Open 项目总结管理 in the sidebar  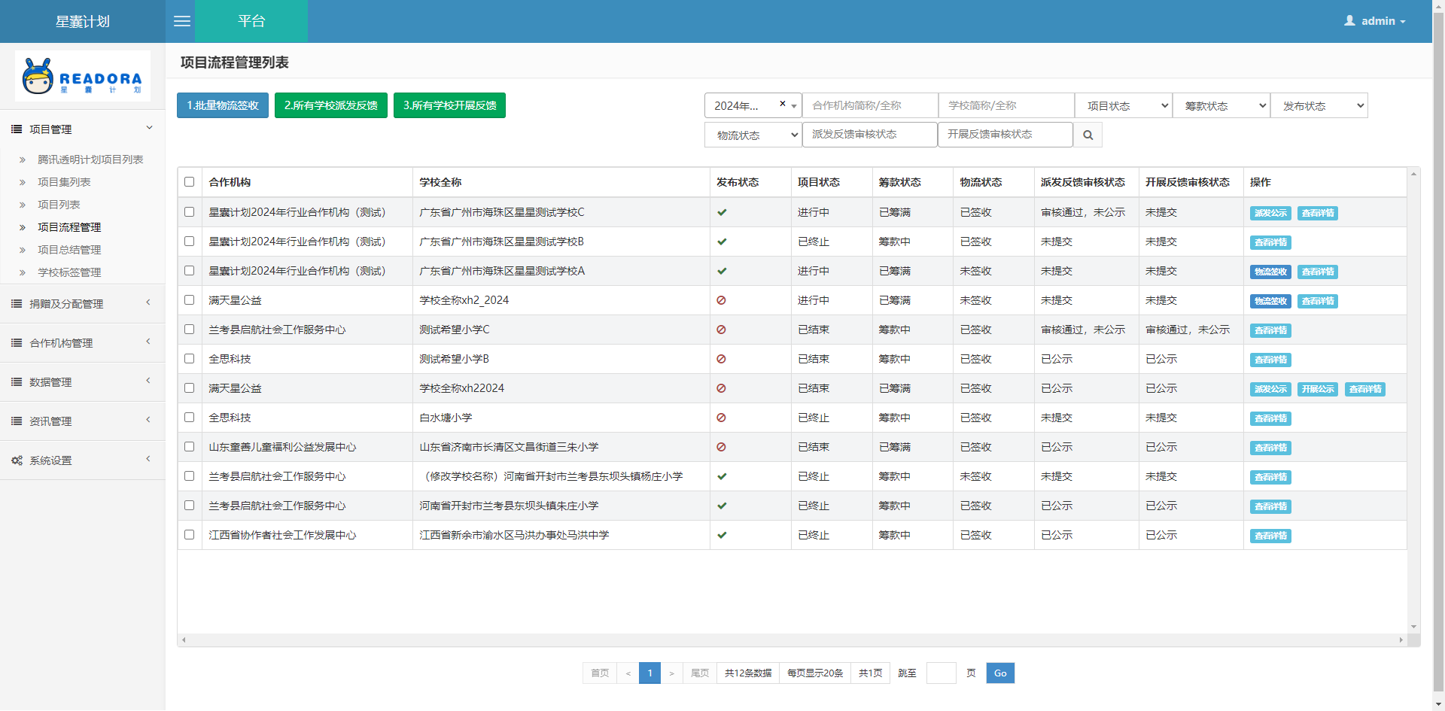click(69, 250)
